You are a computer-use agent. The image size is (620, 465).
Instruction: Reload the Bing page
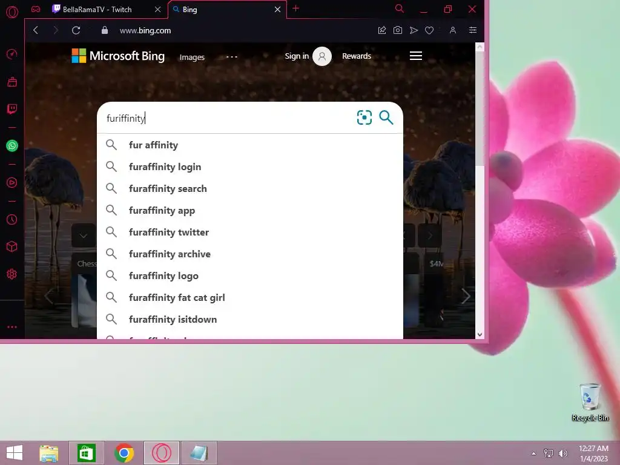coord(76,30)
